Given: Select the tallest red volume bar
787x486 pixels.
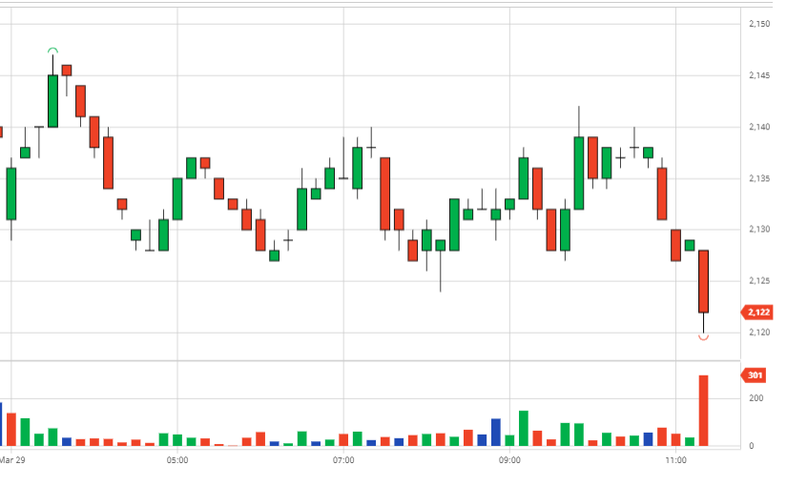Looking at the screenshot, I should (x=704, y=411).
